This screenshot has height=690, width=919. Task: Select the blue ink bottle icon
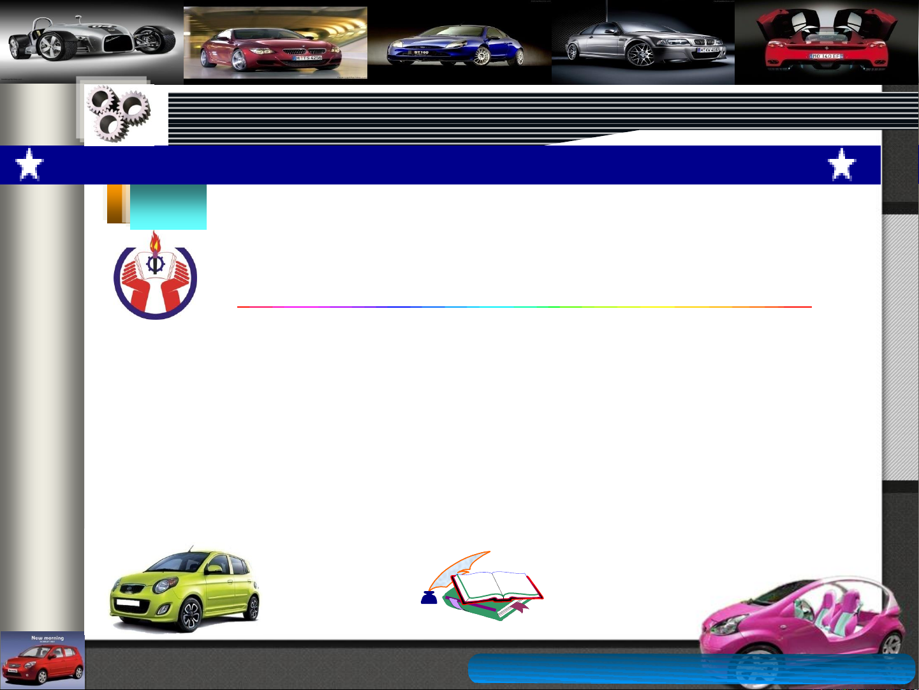tap(429, 597)
